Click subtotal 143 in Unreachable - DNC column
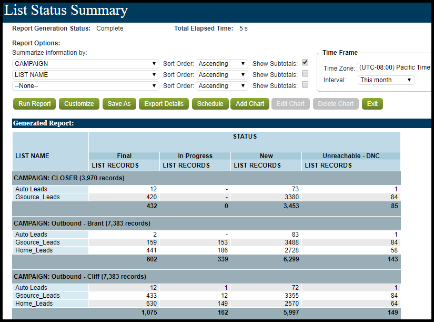434x322 pixels. [x=393, y=259]
